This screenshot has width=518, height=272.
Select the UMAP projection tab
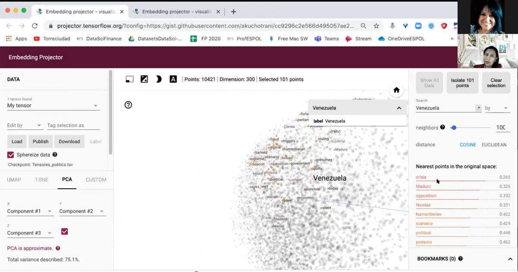tap(14, 180)
